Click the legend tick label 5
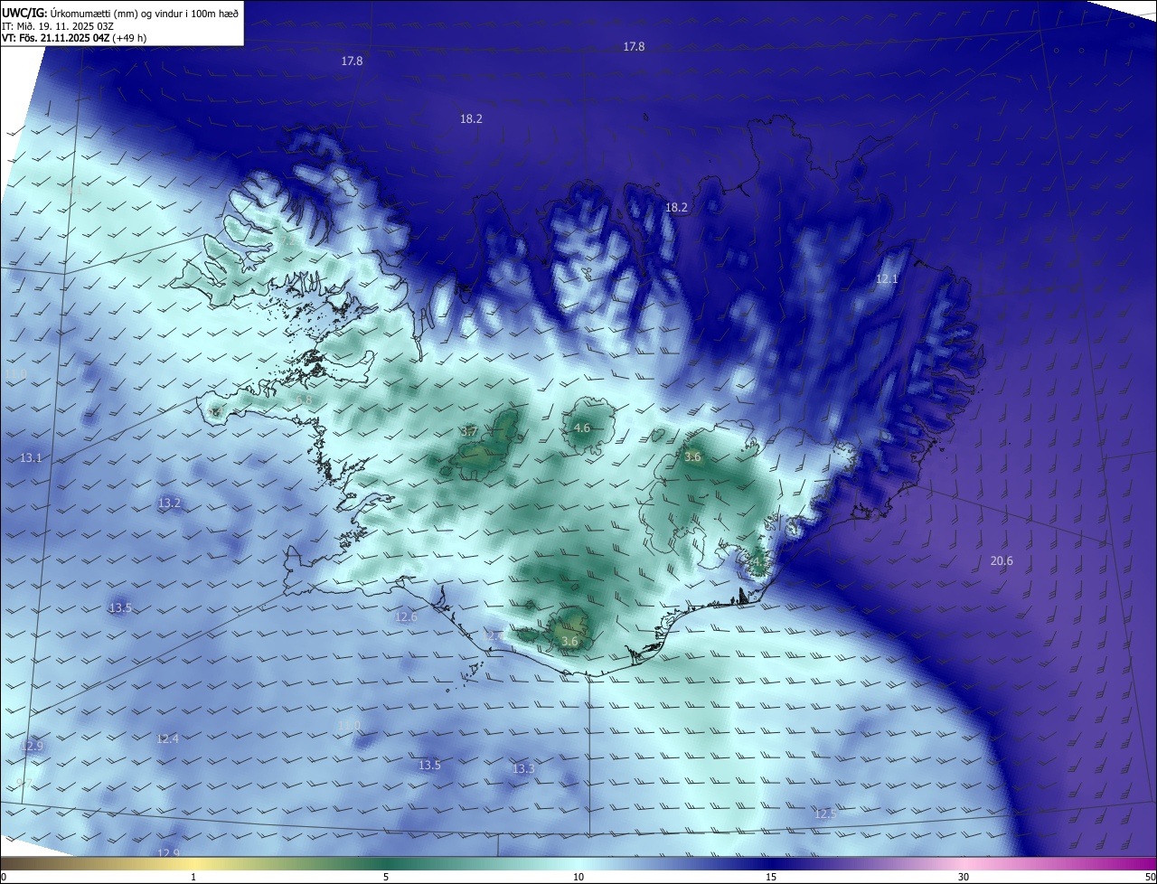 [x=386, y=877]
